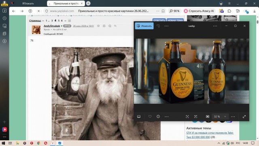The width and height of the screenshot is (259, 146).
Task: Go back with the browser back arrow
Action: tap(14, 11)
